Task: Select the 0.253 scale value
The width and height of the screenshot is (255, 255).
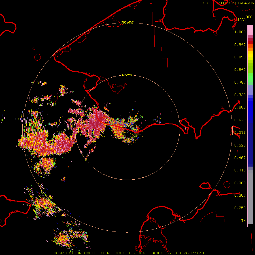Action: click(x=240, y=208)
